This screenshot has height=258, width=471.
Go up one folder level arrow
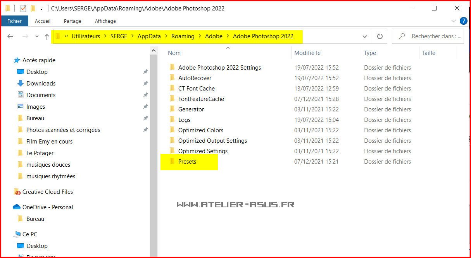[x=47, y=36]
